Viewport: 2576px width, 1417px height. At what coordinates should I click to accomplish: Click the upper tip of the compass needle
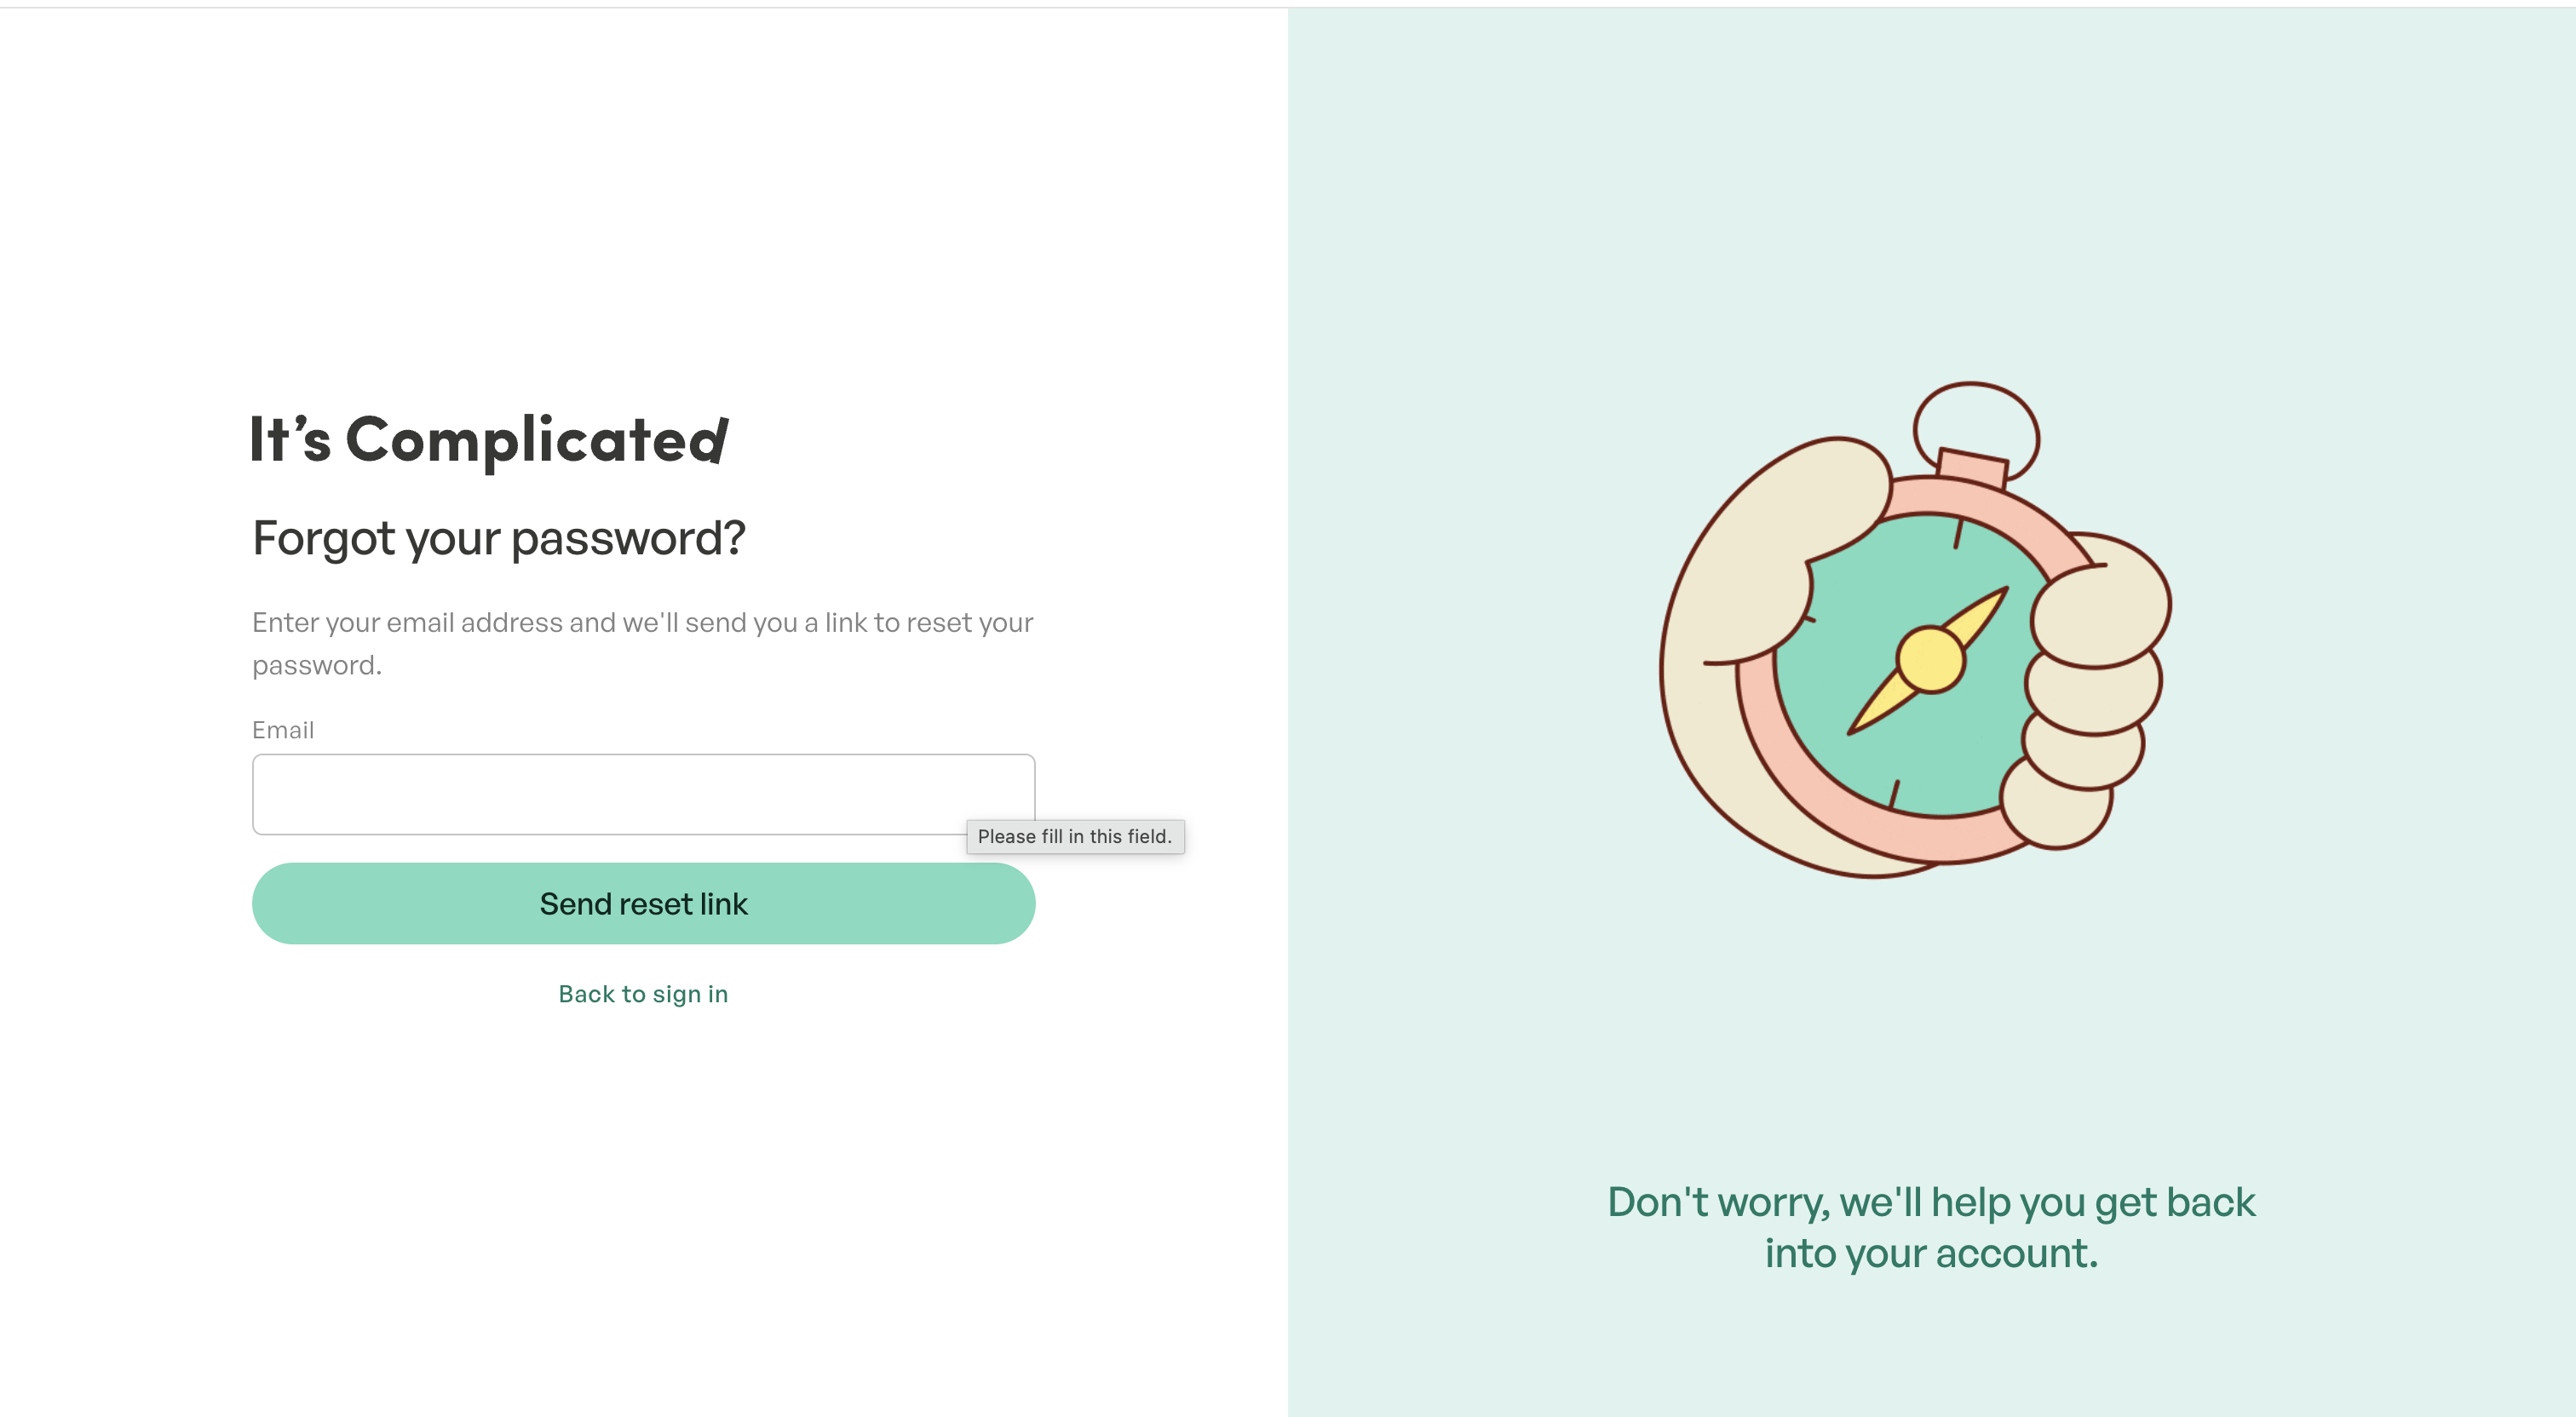pyautogui.click(x=1990, y=604)
